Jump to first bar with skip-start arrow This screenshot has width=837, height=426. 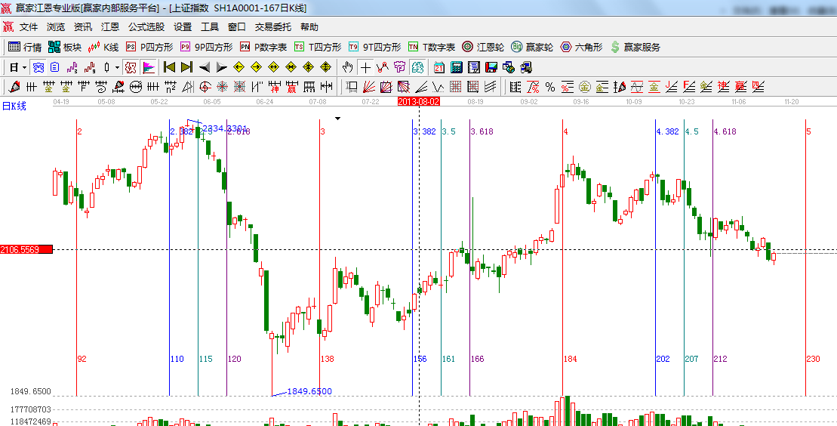[170, 67]
